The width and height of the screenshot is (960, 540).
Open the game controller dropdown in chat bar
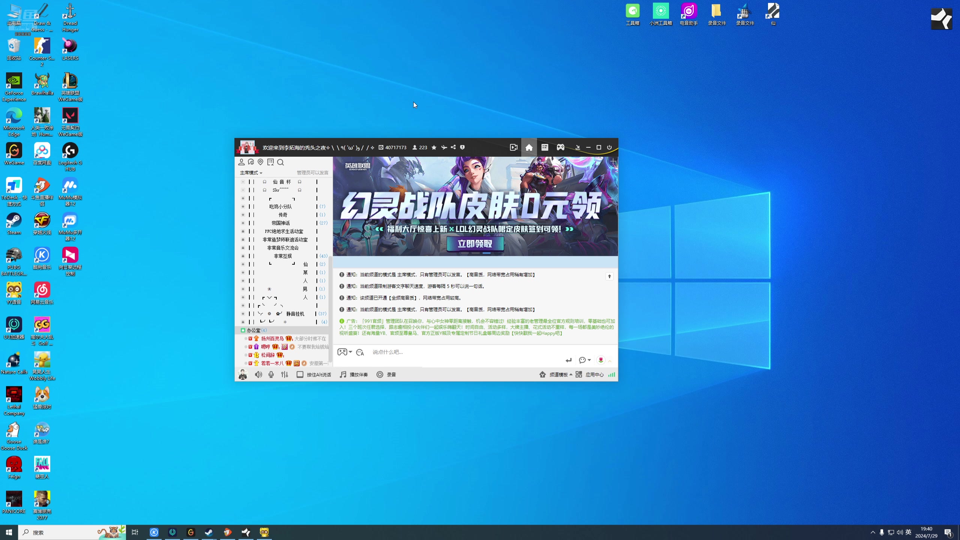(x=345, y=352)
